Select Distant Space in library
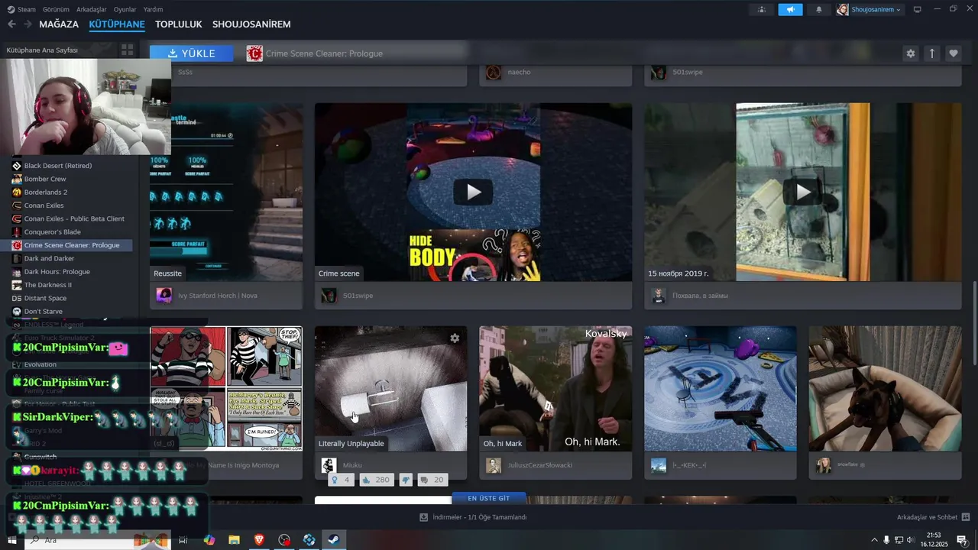This screenshot has width=978, height=550. pyautogui.click(x=45, y=298)
